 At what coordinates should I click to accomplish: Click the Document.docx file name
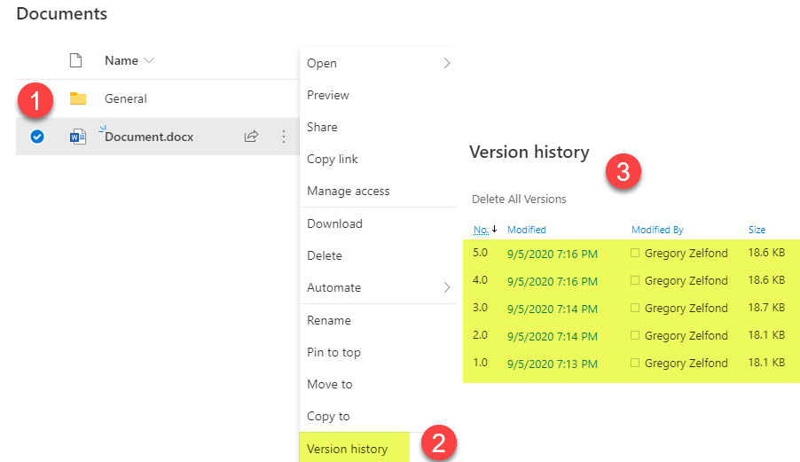(x=149, y=137)
